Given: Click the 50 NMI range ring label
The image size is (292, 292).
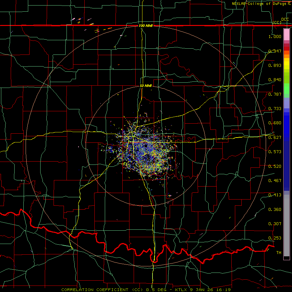Looking at the screenshot, I should [146, 86].
